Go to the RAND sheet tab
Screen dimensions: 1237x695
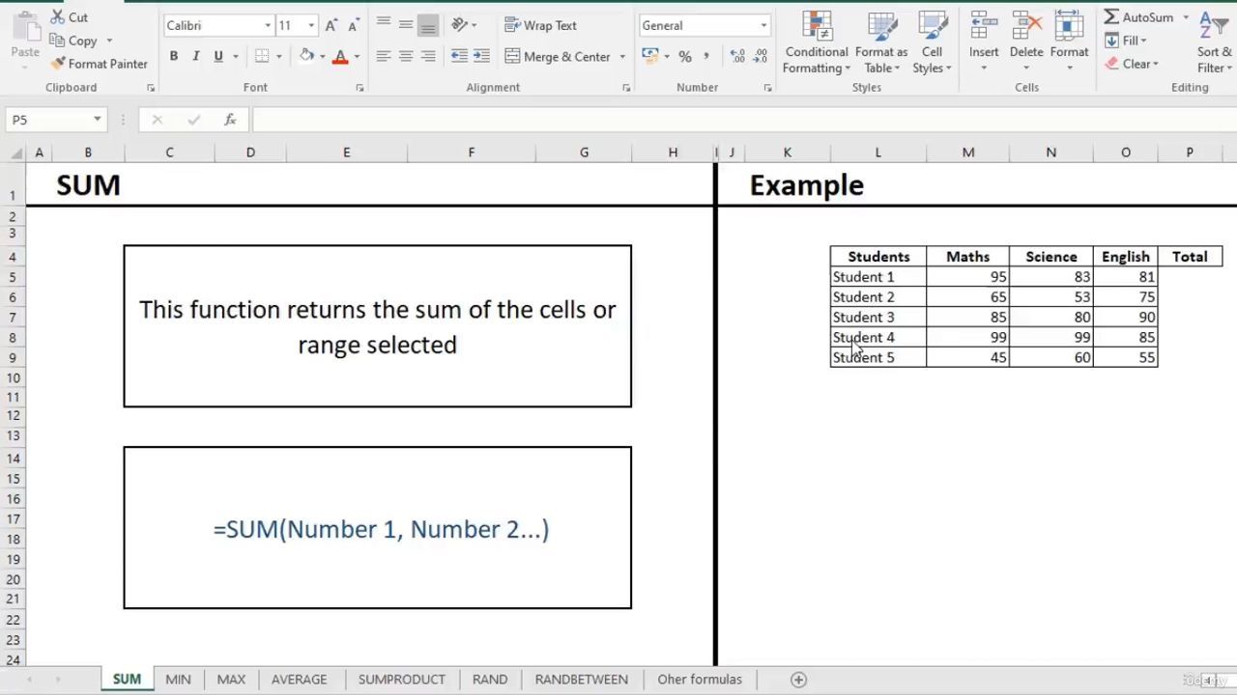[490, 680]
